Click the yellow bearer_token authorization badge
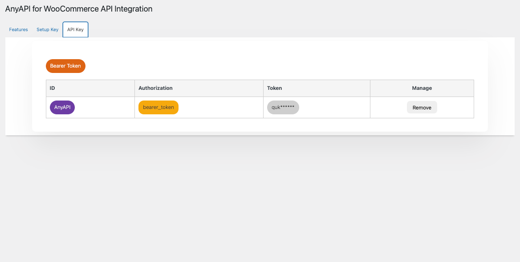Viewport: 520px width, 262px height. [x=158, y=108]
